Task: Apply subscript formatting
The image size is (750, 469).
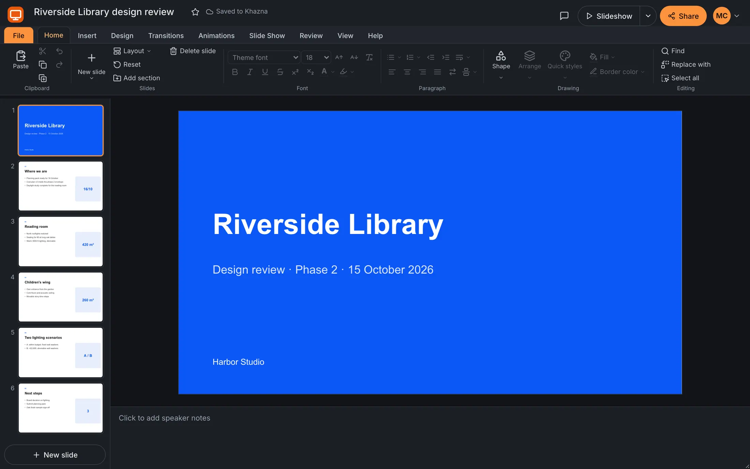Action: click(x=310, y=72)
